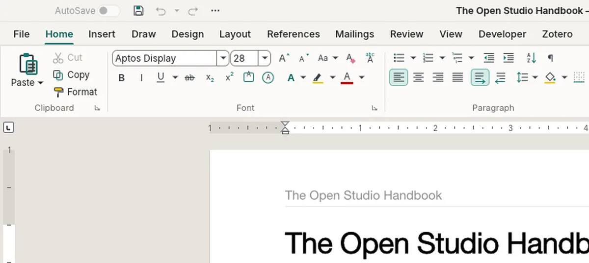Viewport: 589px width, 263px height.
Task: Open the View tab
Action: [451, 34]
